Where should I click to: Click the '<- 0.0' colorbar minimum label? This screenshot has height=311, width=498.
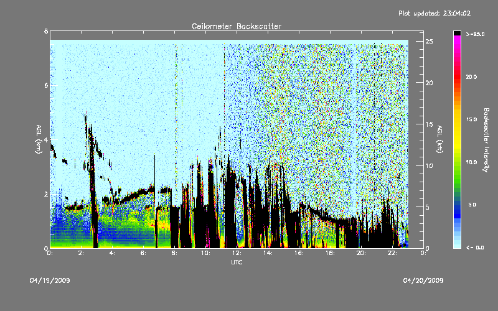pyautogui.click(x=475, y=248)
